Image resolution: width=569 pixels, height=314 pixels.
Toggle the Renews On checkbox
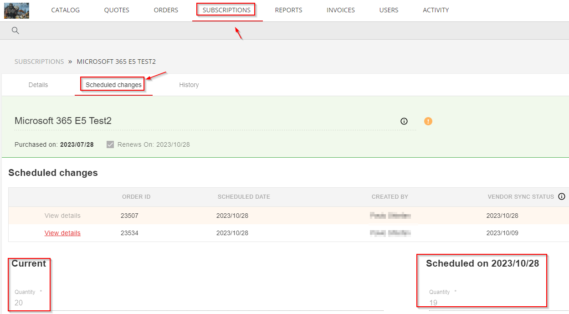(x=110, y=144)
